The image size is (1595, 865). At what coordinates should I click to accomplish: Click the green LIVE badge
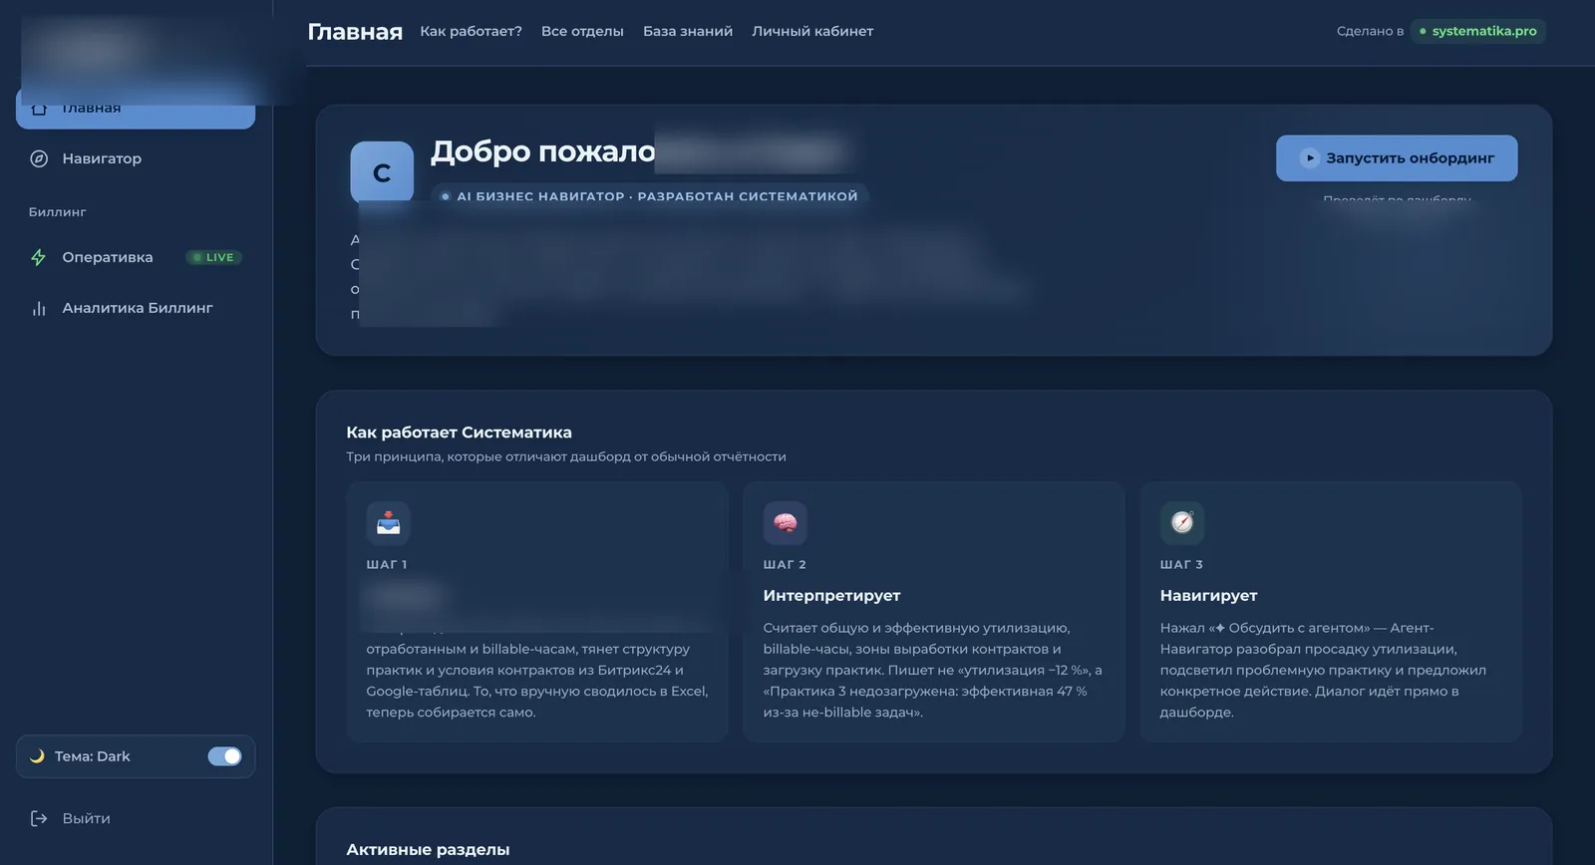[x=213, y=257]
